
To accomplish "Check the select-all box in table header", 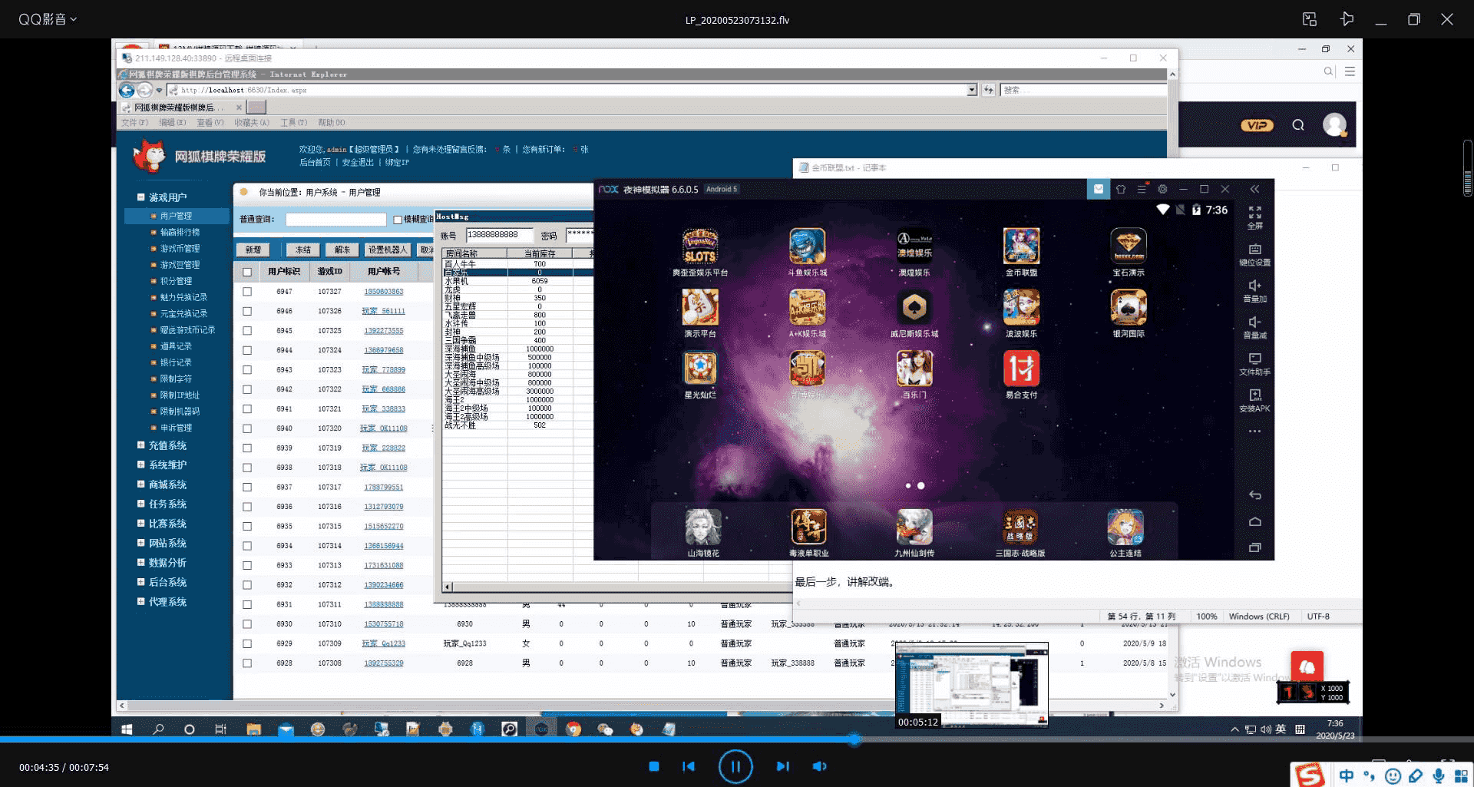I will [x=247, y=272].
